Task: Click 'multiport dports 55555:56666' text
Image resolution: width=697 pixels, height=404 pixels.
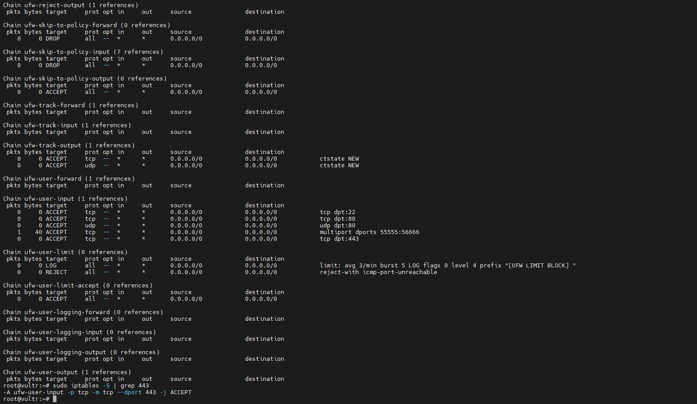Action: tap(370, 232)
